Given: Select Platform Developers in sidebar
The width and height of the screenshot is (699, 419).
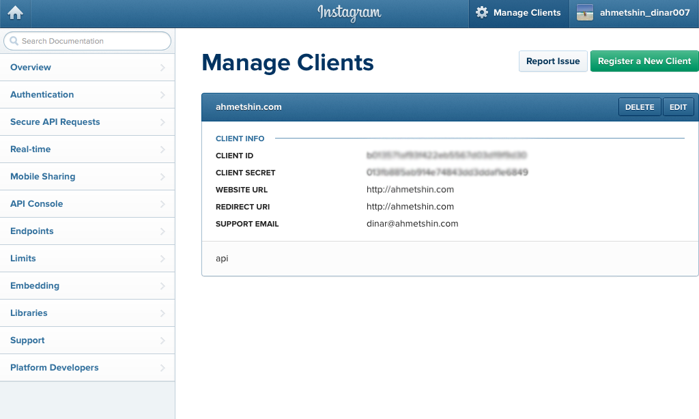Looking at the screenshot, I should click(x=87, y=368).
